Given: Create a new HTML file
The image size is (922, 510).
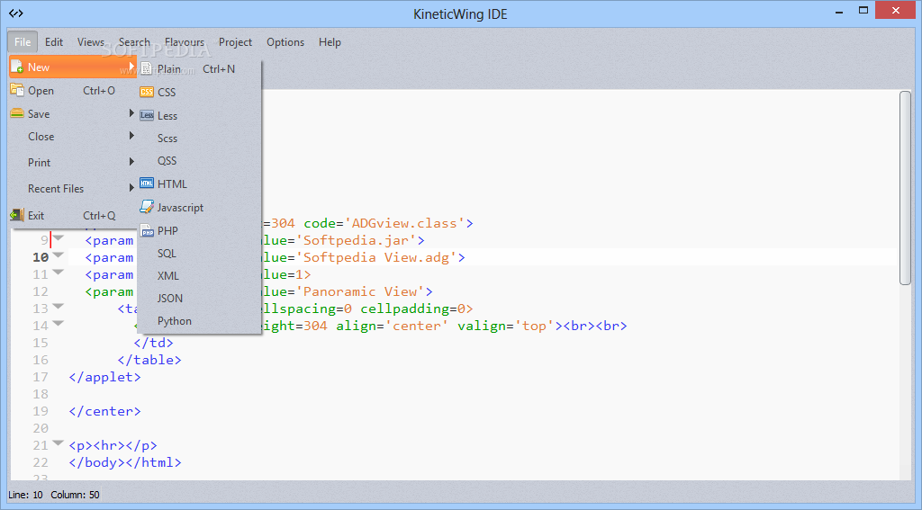Looking at the screenshot, I should click(x=199, y=183).
